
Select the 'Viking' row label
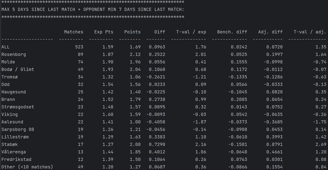pos(10,115)
